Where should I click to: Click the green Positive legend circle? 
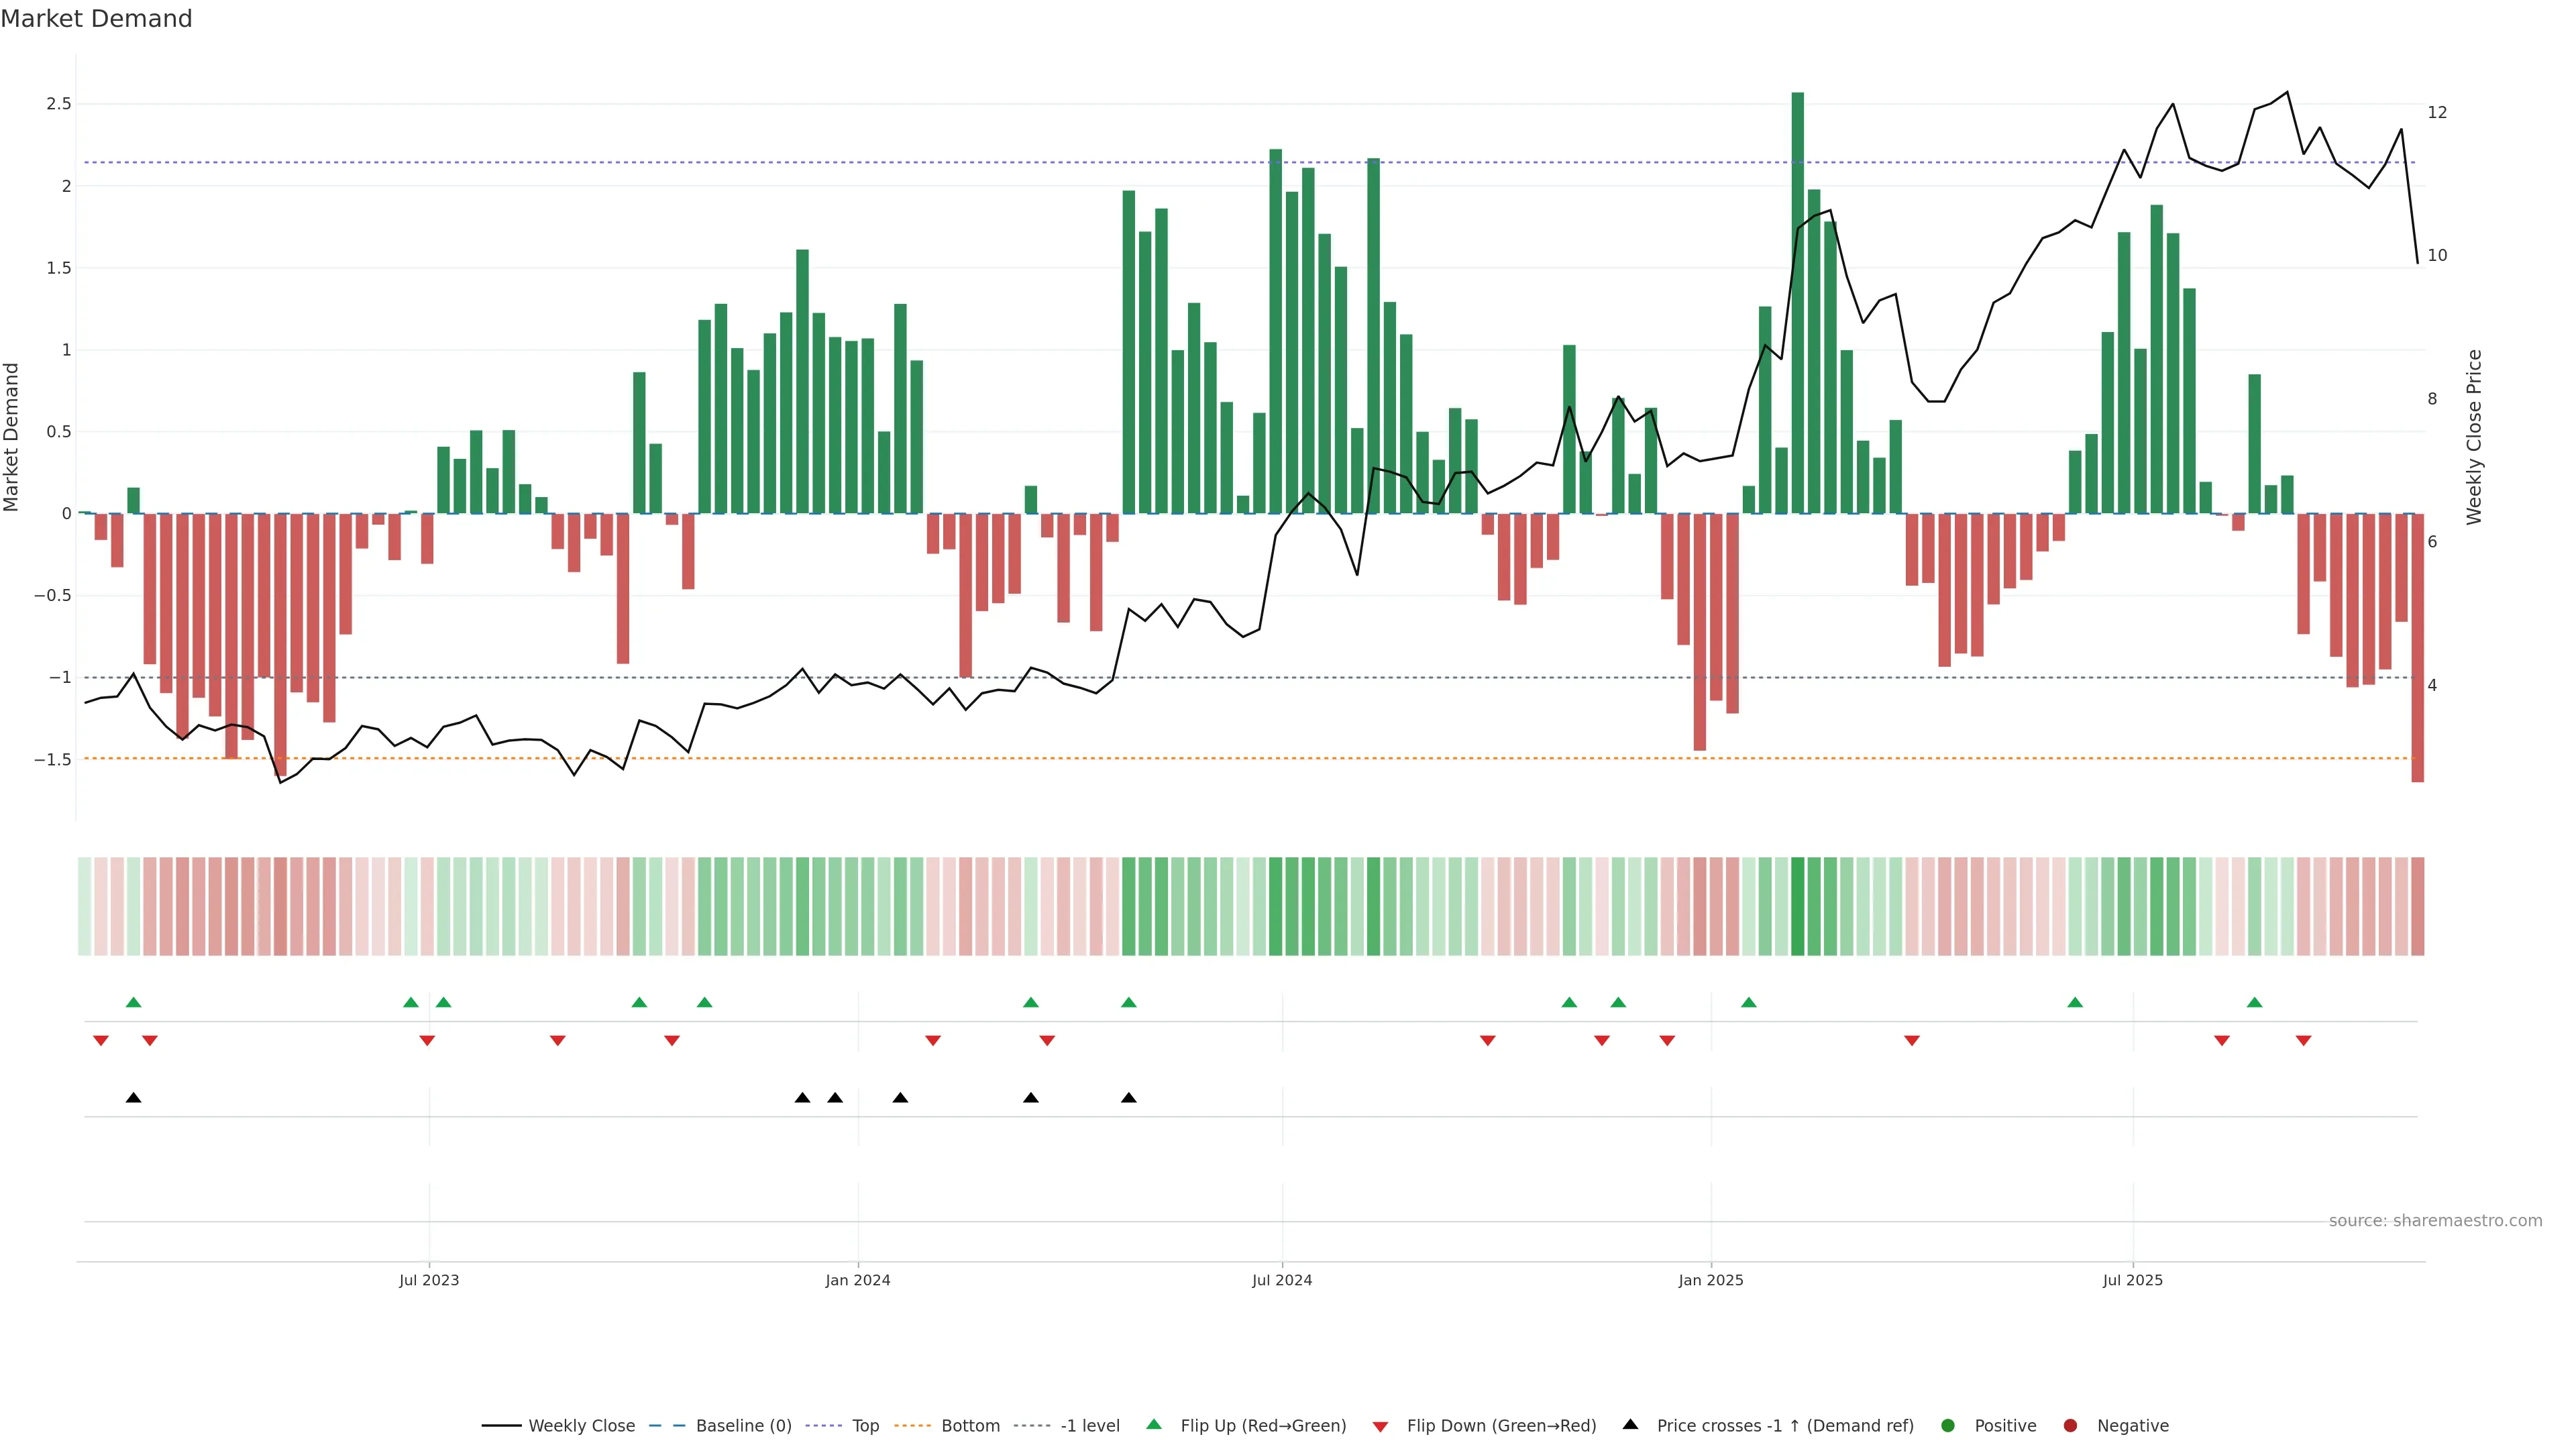click(x=1948, y=1426)
